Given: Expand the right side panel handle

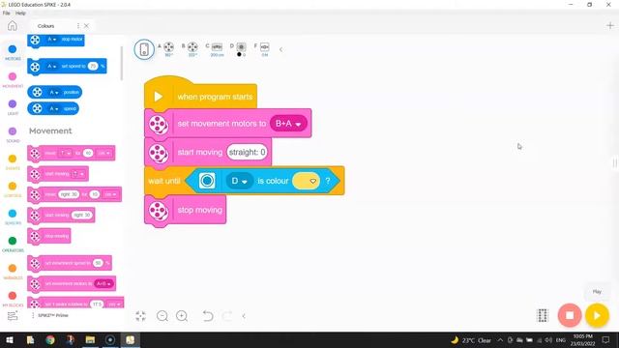Looking at the screenshot, I should (x=615, y=162).
